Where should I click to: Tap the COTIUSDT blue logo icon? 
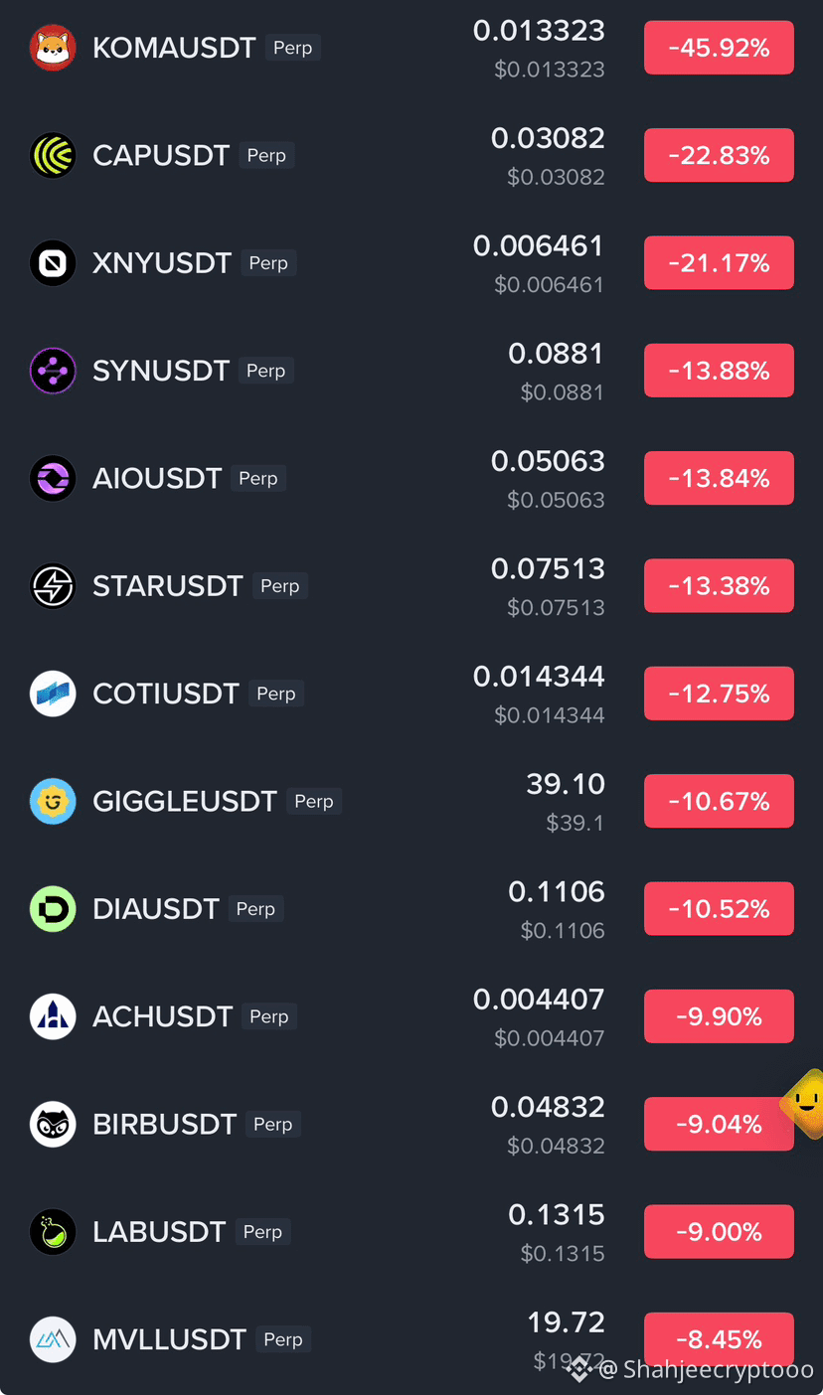coord(53,694)
